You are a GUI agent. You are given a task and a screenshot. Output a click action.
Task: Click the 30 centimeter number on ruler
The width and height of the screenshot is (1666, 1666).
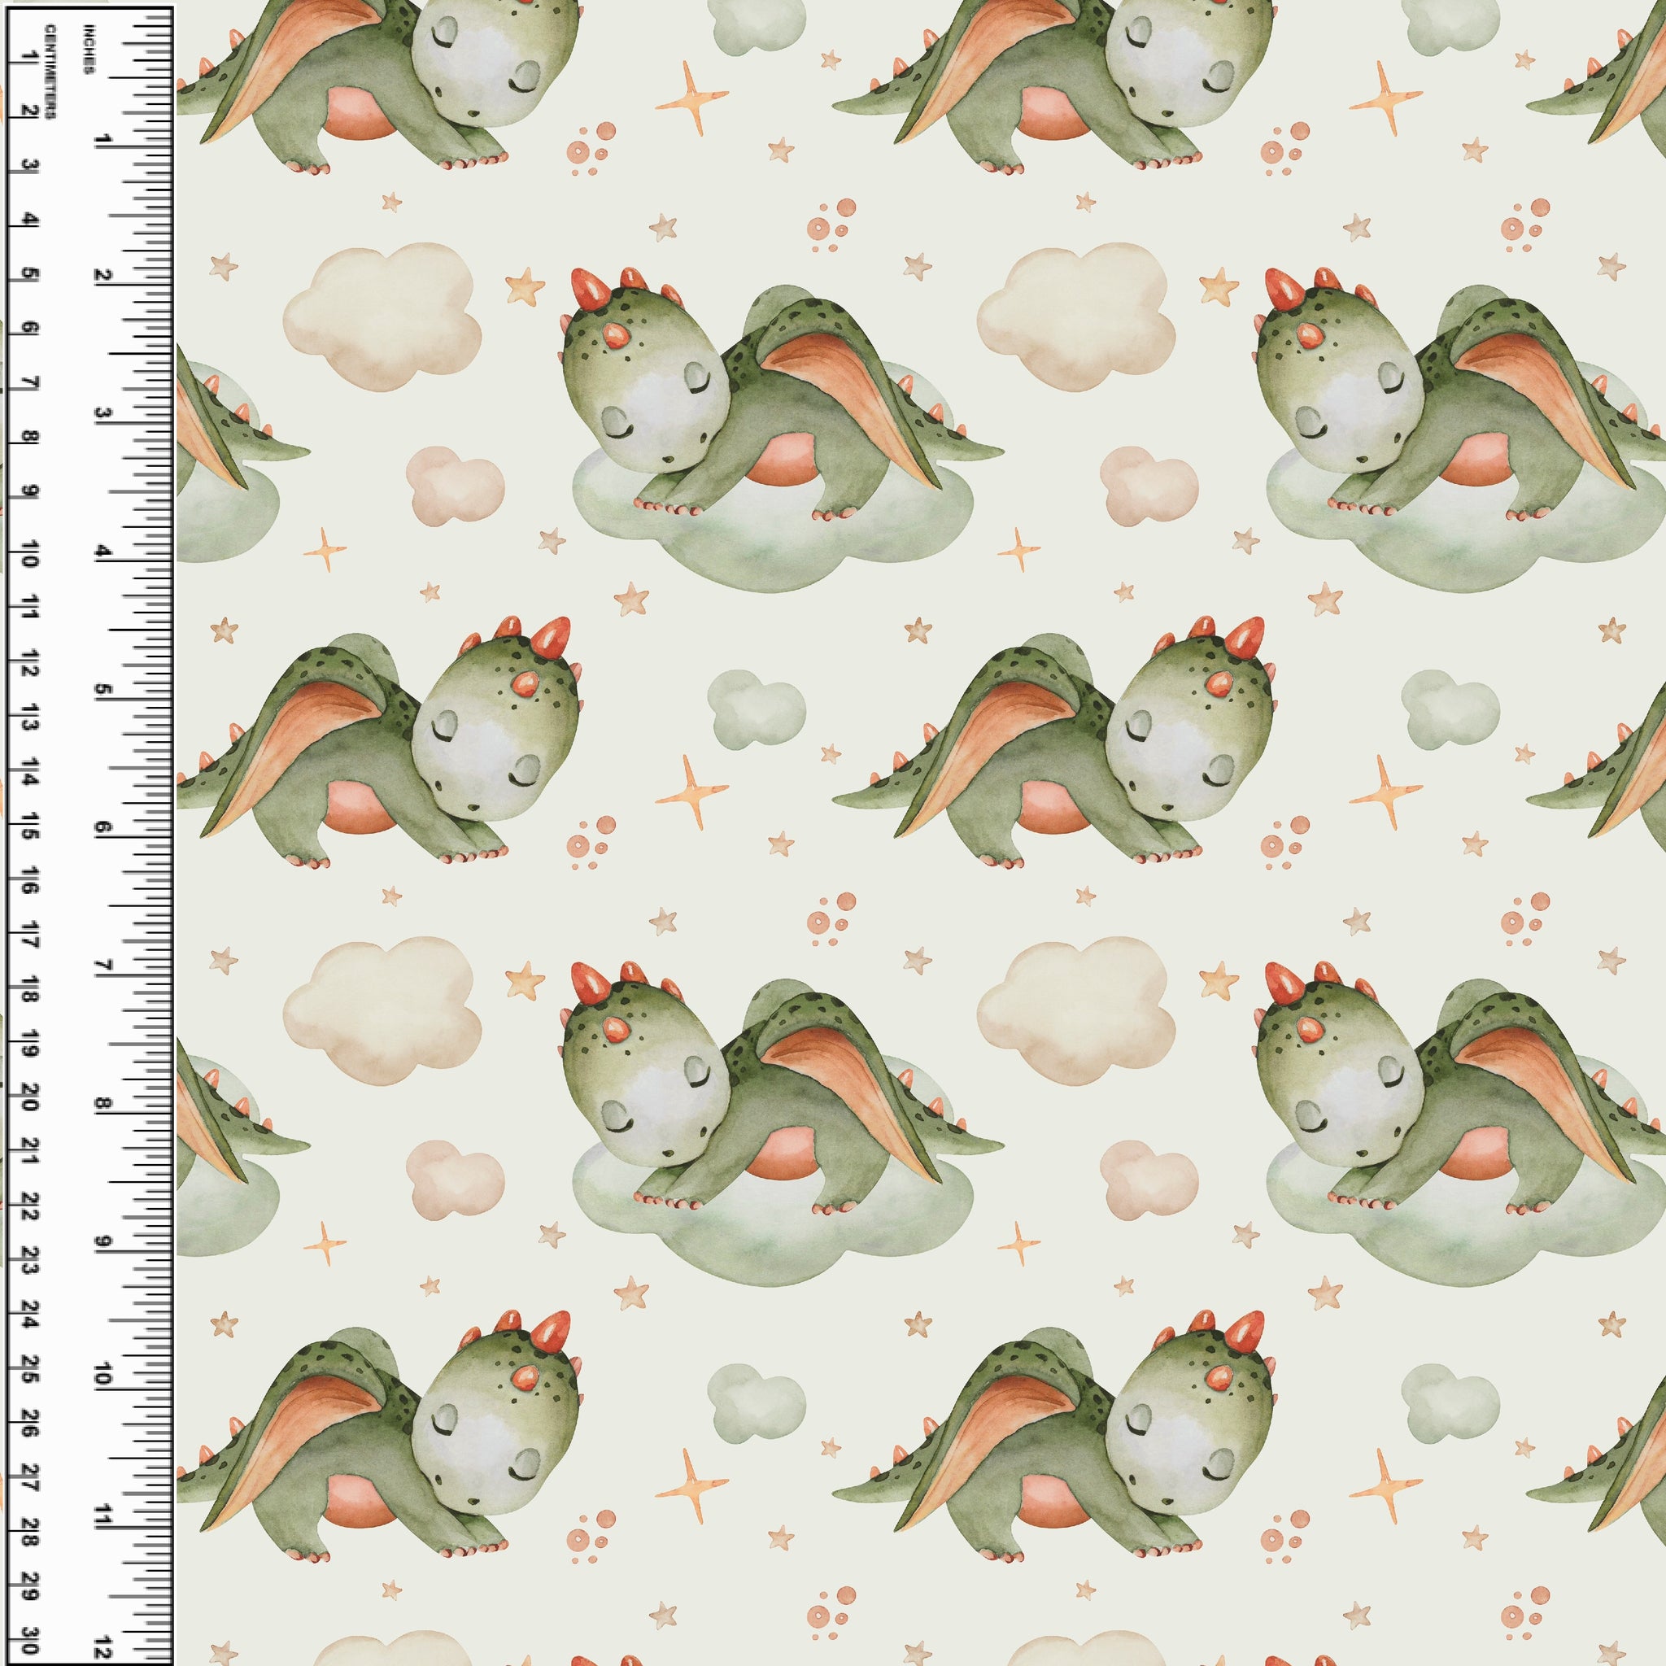[x=30, y=1642]
